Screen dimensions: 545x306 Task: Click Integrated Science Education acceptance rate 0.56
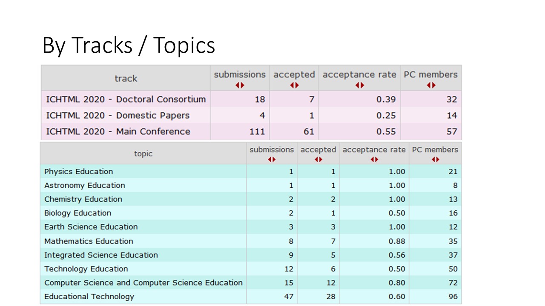(397, 255)
